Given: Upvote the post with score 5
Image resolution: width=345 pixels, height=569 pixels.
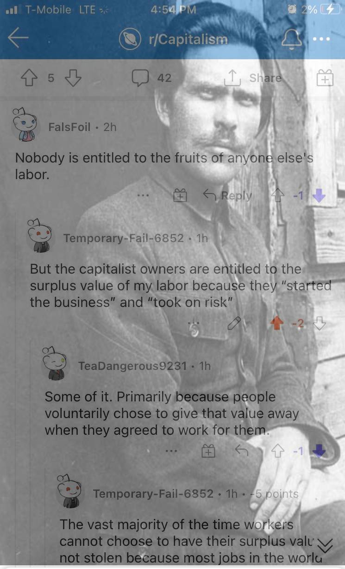Looking at the screenshot, I should pyautogui.click(x=31, y=78).
